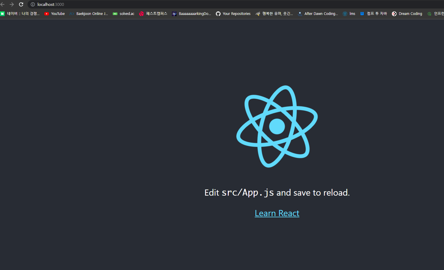
Task: Open the Dream Coding bookmark
Action: pyautogui.click(x=407, y=14)
